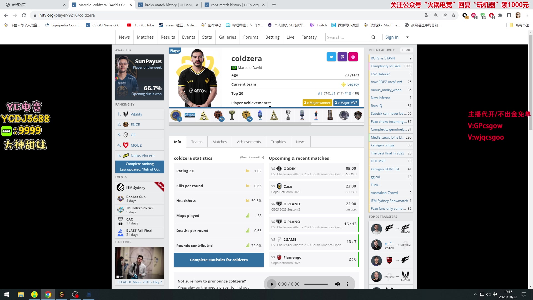Show hidden system tray icons
The height and width of the screenshot is (300, 533).
pos(475,294)
